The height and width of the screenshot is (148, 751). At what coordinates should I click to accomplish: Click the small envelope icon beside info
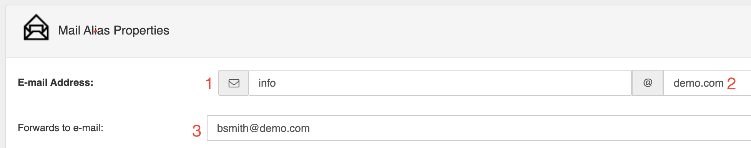234,83
